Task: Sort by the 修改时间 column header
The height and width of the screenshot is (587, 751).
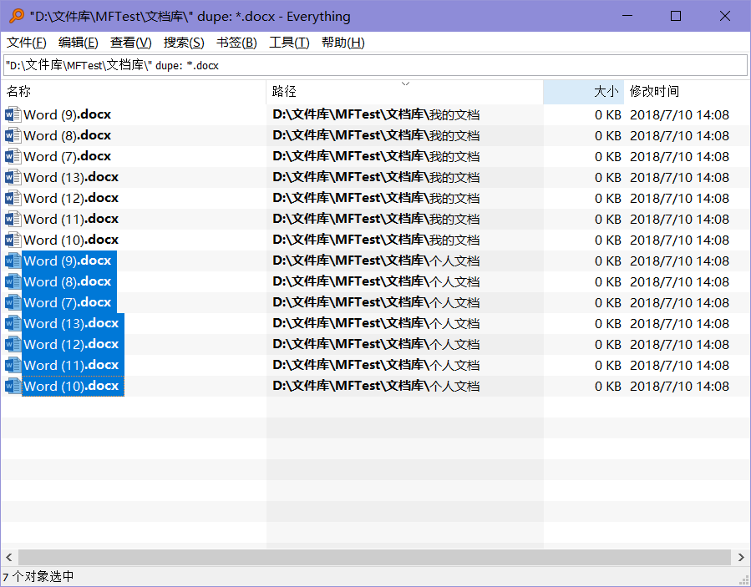Action: click(x=685, y=92)
